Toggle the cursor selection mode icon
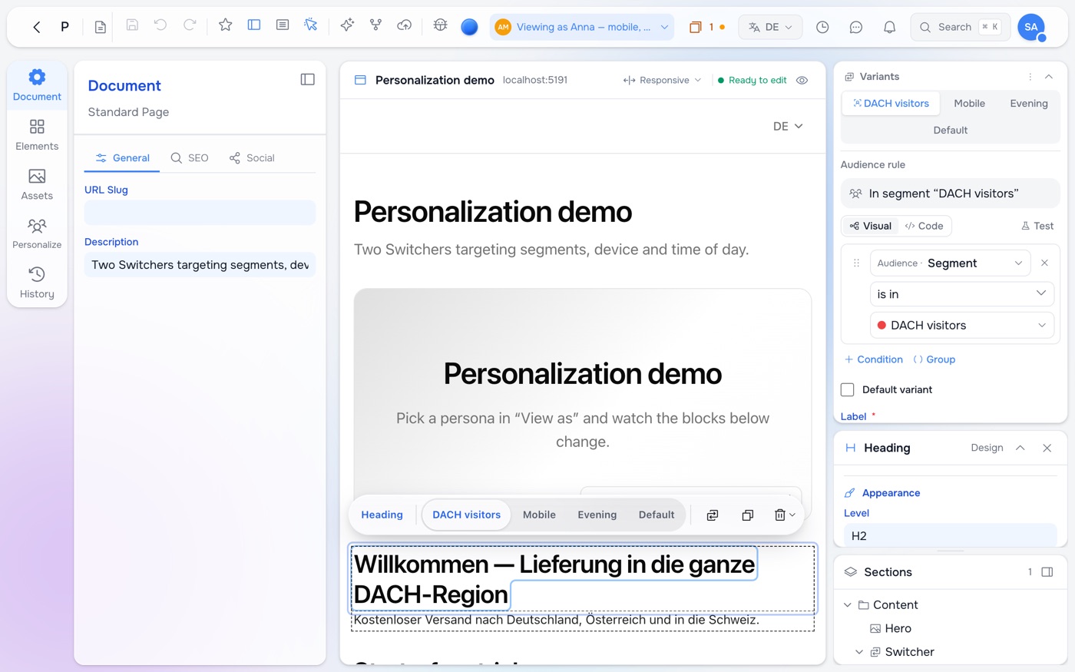Viewport: 1075px width, 672px height. pos(311,25)
